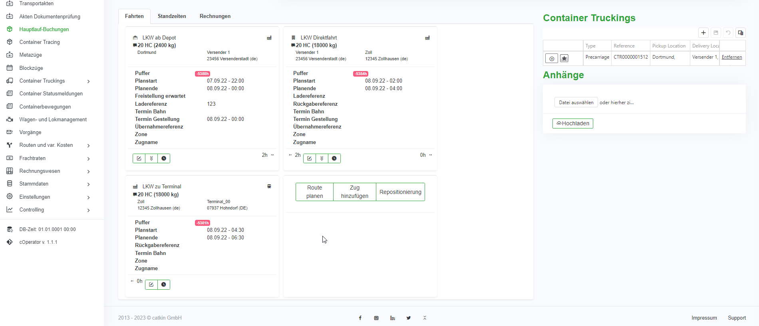Click the plus icon above Container Truckings table

click(703, 33)
